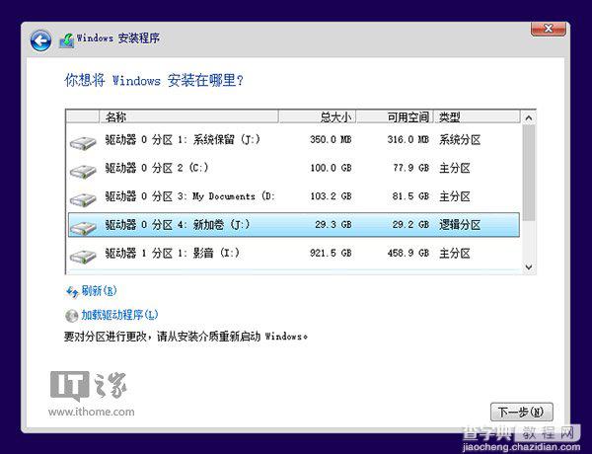Click the refresh arrows icon
This screenshot has width=592, height=454.
click(72, 292)
